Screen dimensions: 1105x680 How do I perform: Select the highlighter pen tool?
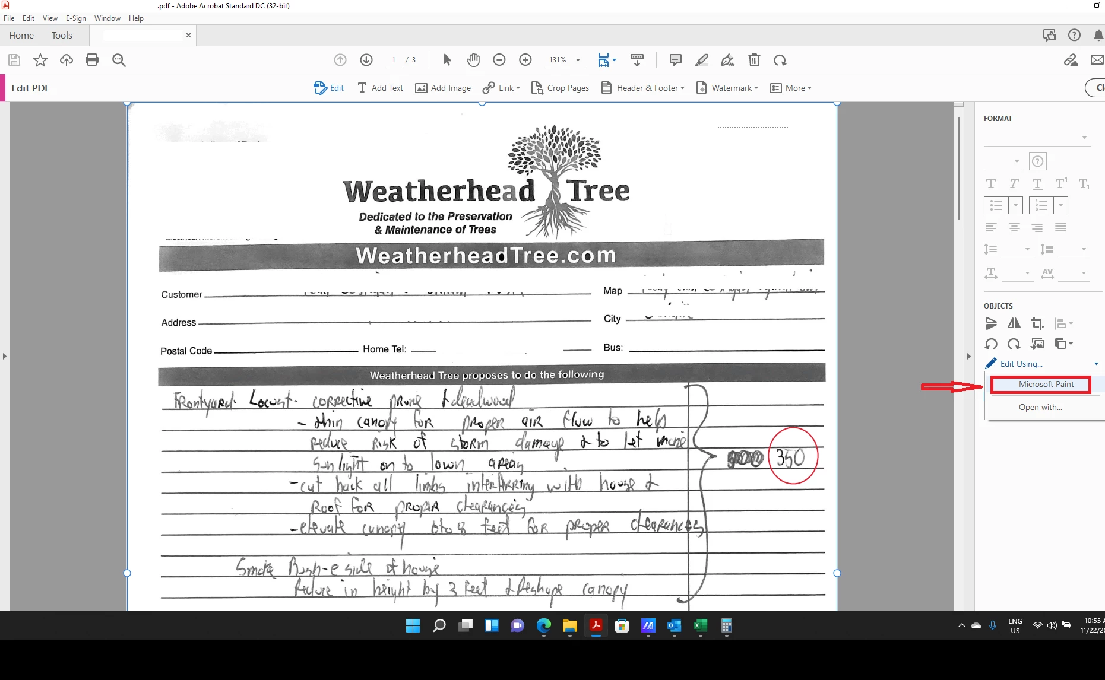[702, 60]
